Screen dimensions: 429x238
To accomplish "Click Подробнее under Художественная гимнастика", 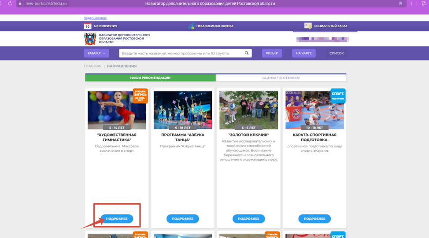I will point(117,219).
